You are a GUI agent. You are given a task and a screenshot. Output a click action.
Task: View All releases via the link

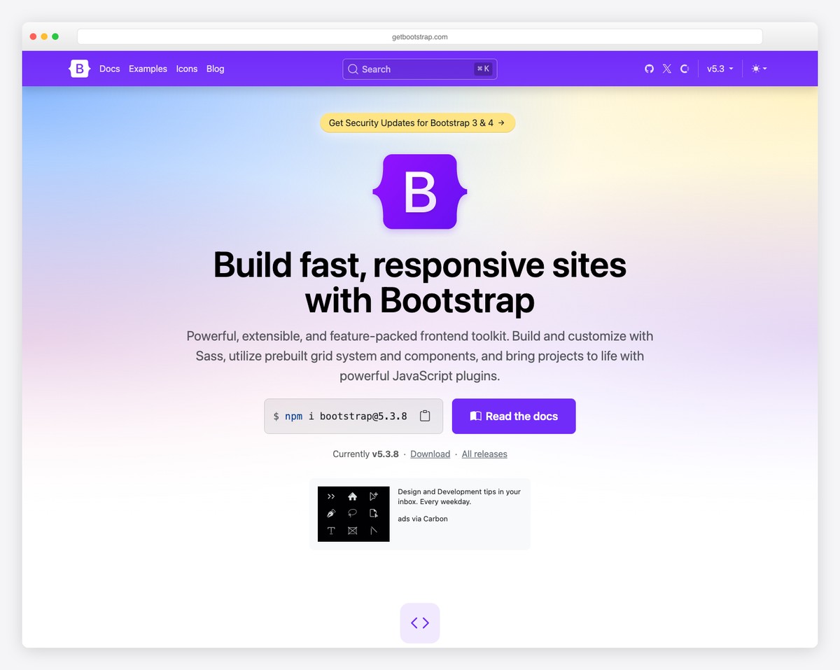[x=484, y=454]
